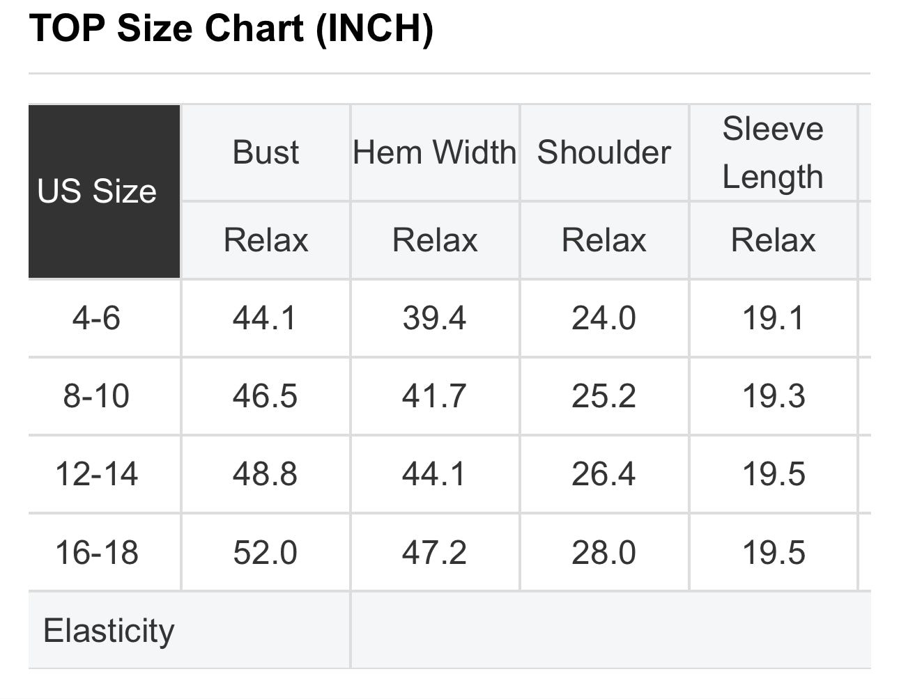Select bust value 44.1 for size 4-6
The image size is (899, 699).
(x=265, y=318)
